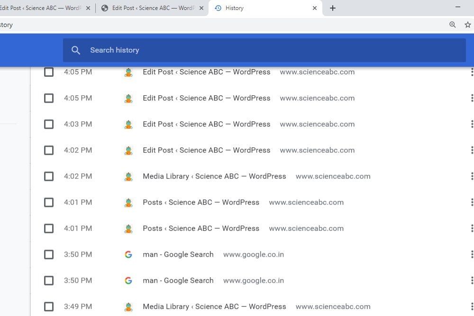This screenshot has height=316, width=474.
Task: Open the 'man - Google Search' history link
Action: (x=178, y=254)
